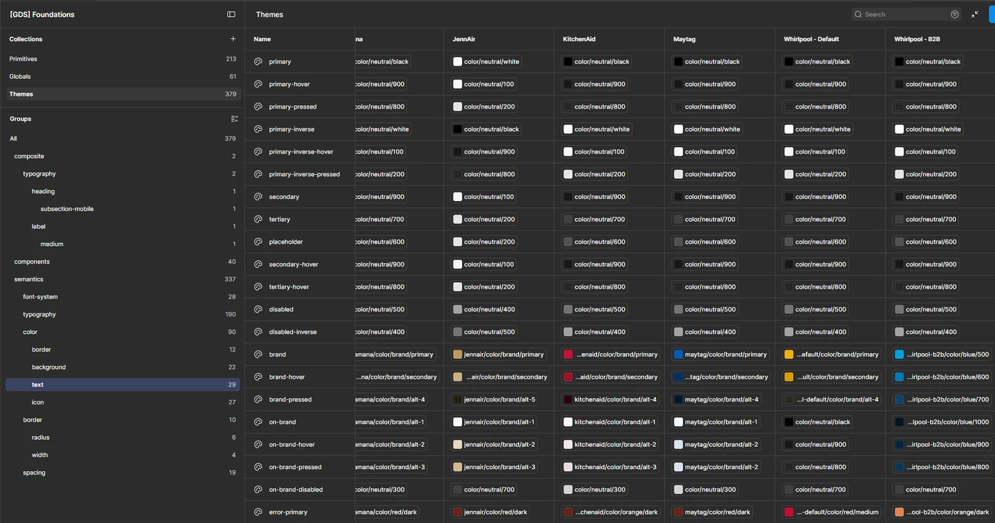The height and width of the screenshot is (523, 995).
Task: Click the KitchenAid column header
Action: (609, 39)
